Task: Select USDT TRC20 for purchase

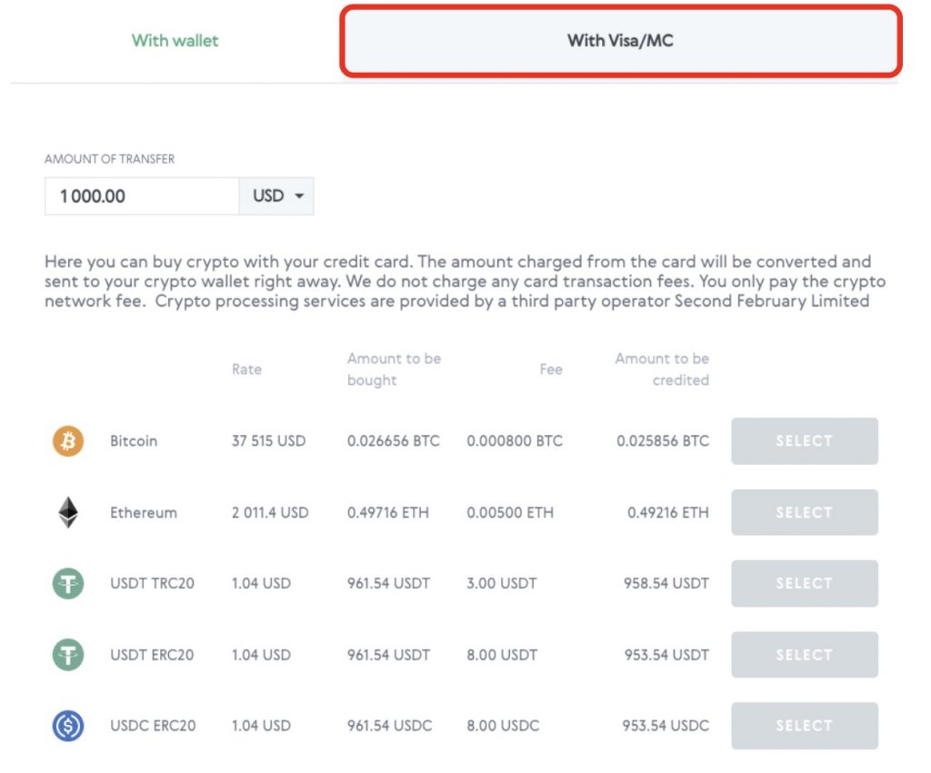Action: point(804,583)
